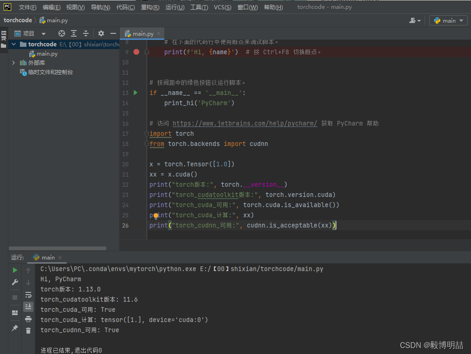Click the stop process square icon
This screenshot has height=354, width=471.
pyautogui.click(x=15, y=297)
